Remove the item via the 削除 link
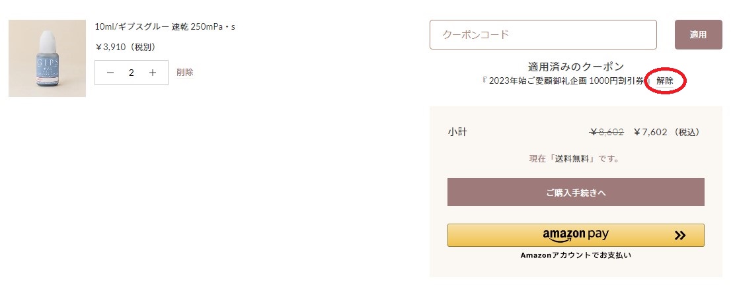The width and height of the screenshot is (733, 285). [x=185, y=73]
